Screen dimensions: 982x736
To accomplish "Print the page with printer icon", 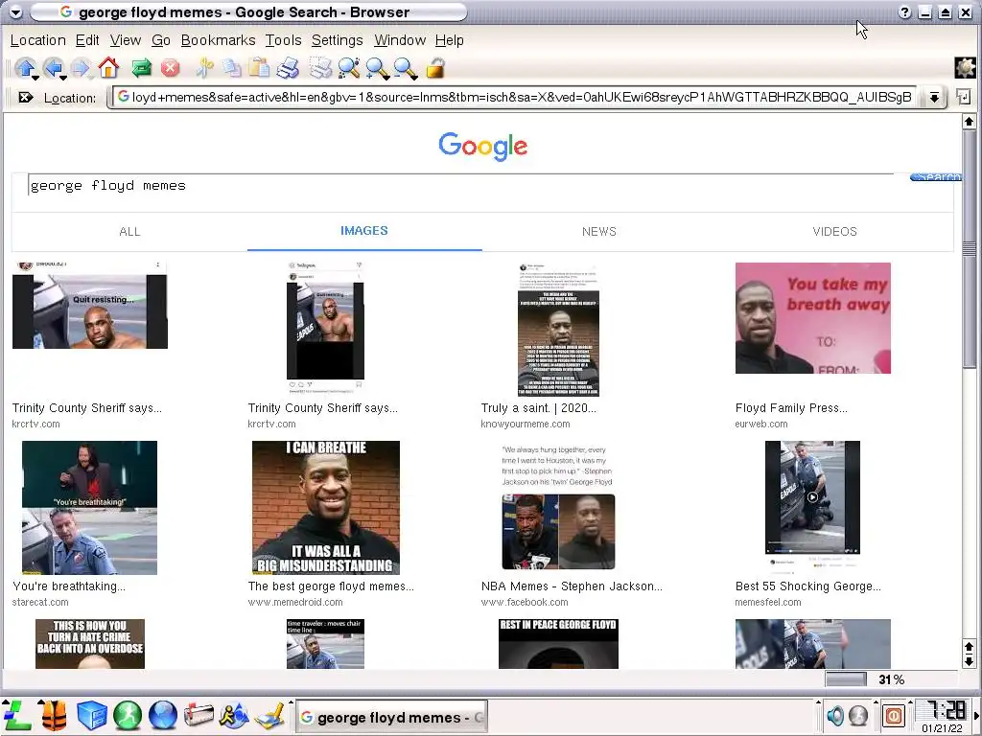I will 288,68.
